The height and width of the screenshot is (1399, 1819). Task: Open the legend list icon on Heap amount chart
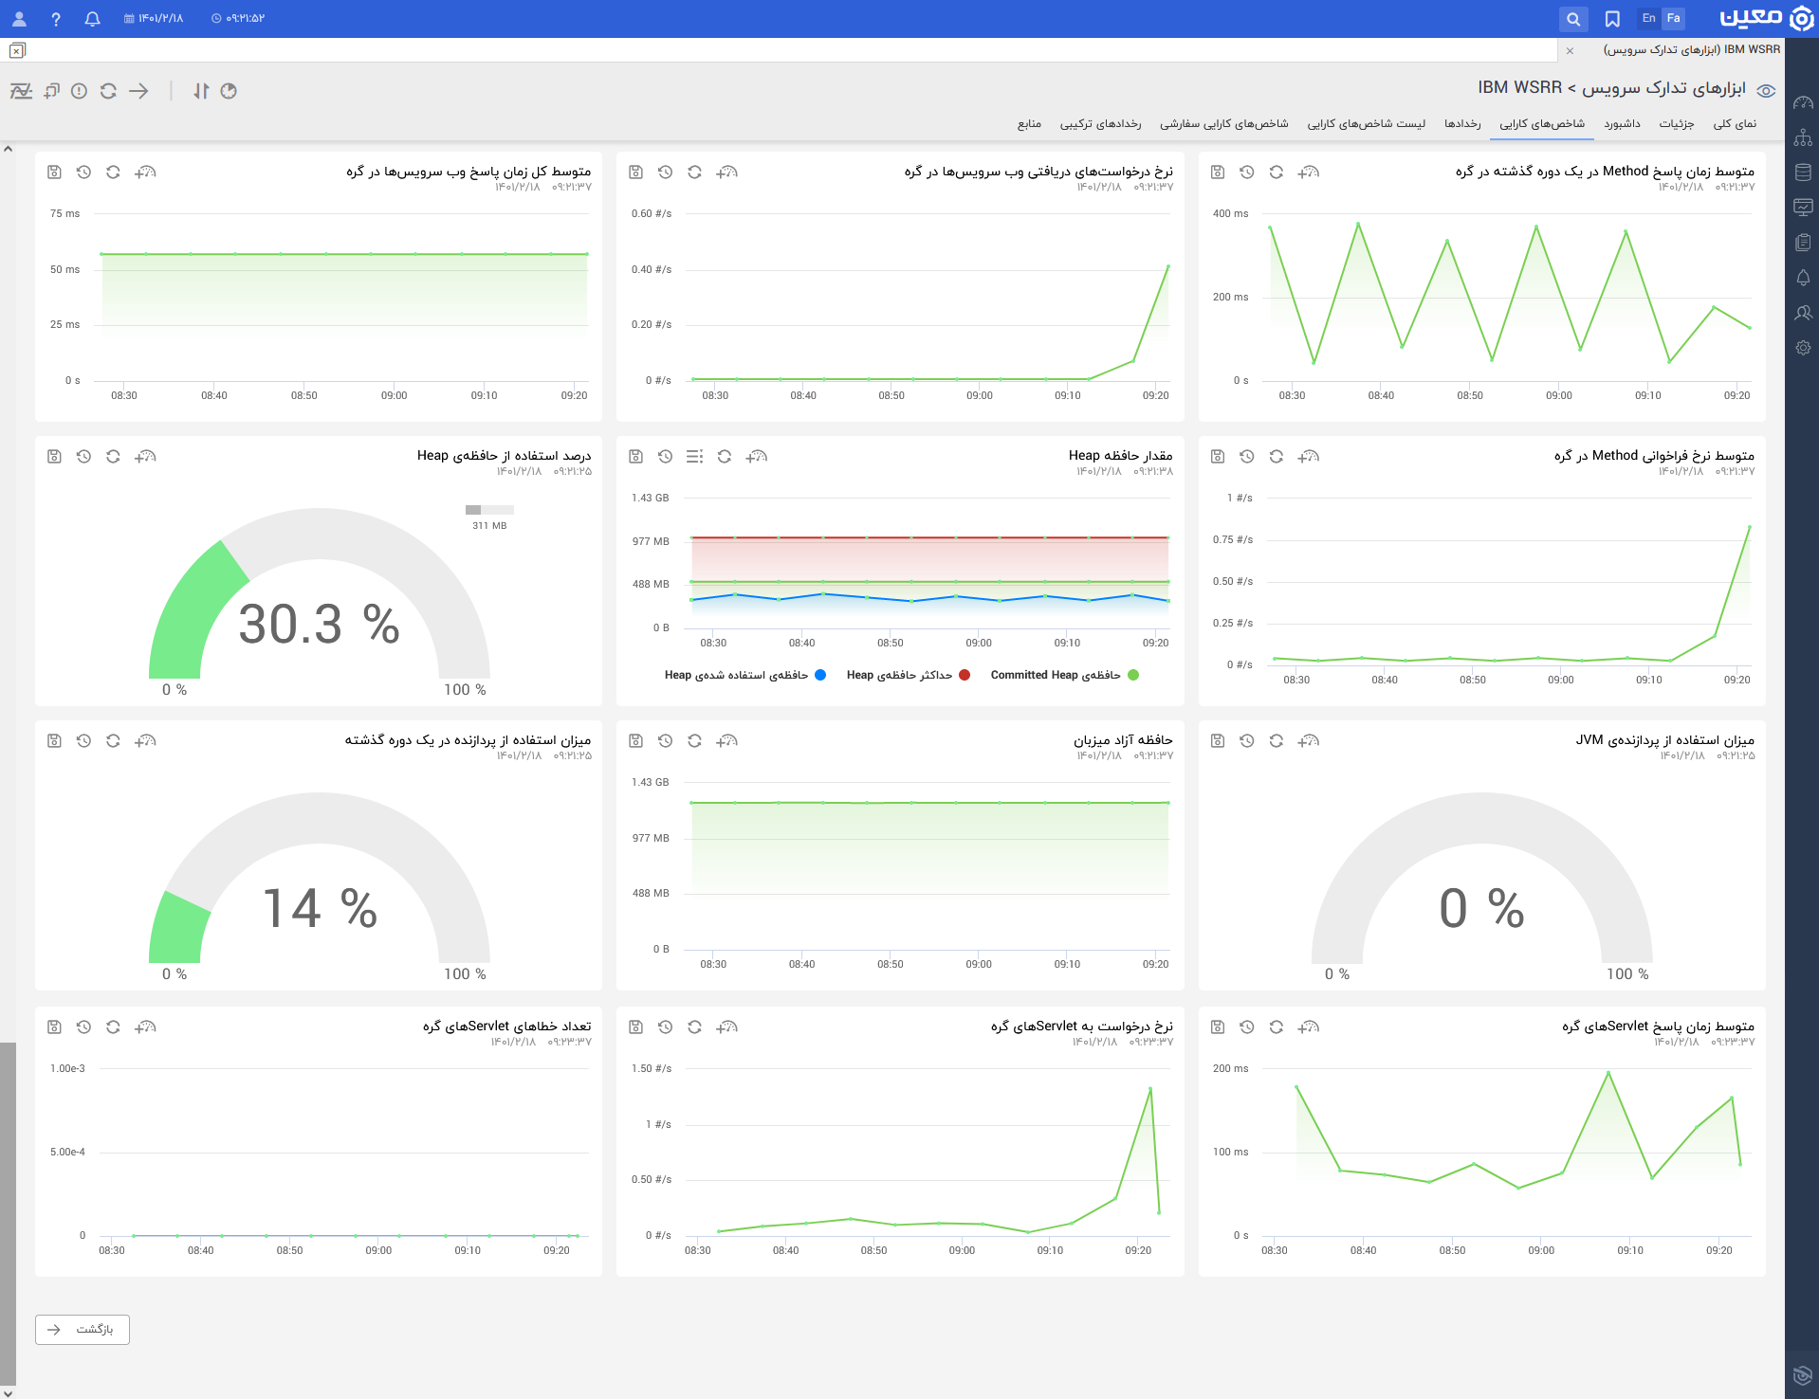click(694, 456)
